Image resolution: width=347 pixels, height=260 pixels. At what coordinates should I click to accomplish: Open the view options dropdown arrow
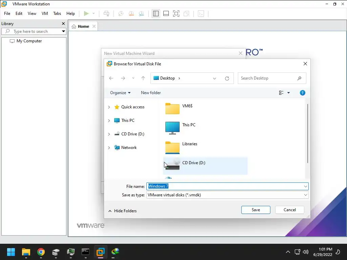(289, 93)
